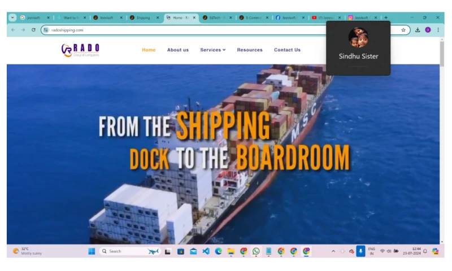The height and width of the screenshot is (271, 452).
Task: Click the RADO Group of Companies logo
Action: tap(80, 50)
